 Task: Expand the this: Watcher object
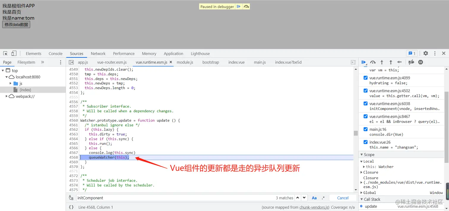click(x=364, y=167)
